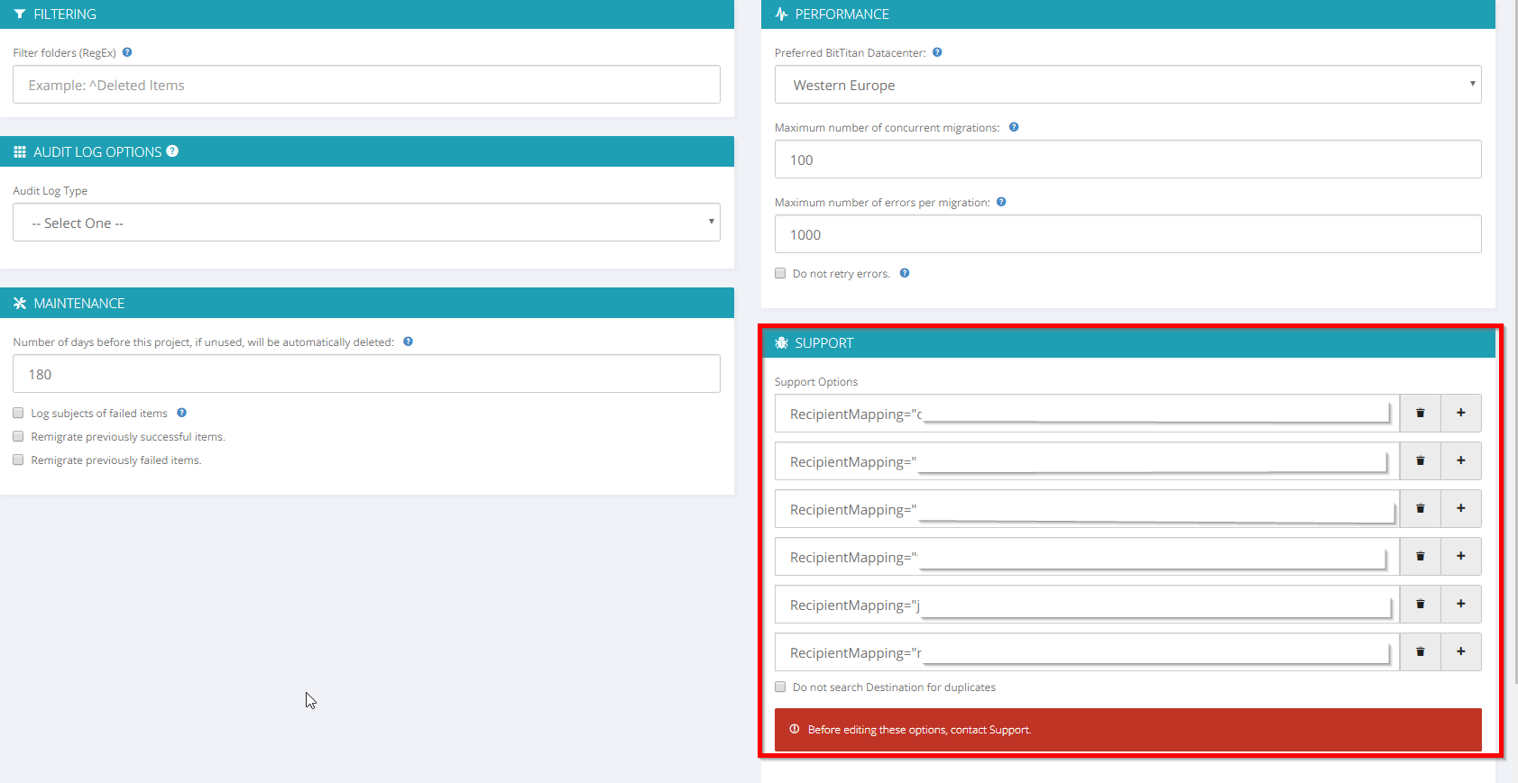Click help icon for Do not retry errors
This screenshot has width=1518, height=783.
pos(905,273)
